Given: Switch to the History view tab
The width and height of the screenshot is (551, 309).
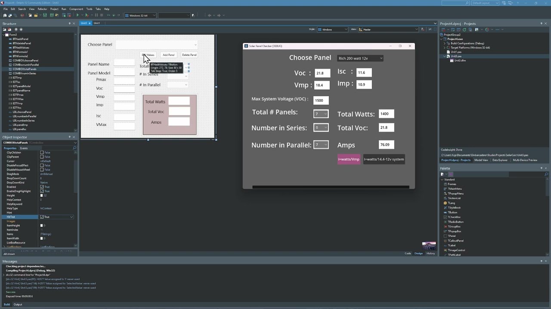Looking at the screenshot, I should pyautogui.click(x=430, y=253).
